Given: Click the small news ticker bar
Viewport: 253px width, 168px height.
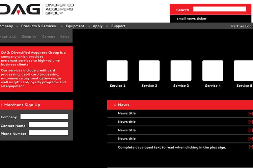Looking at the screenshot, I should click(x=210, y=19).
